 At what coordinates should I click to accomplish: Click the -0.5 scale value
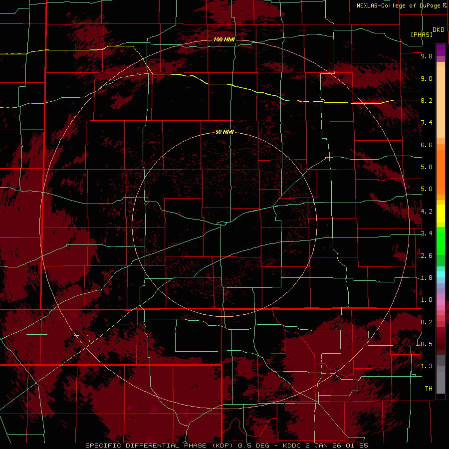pos(425,344)
